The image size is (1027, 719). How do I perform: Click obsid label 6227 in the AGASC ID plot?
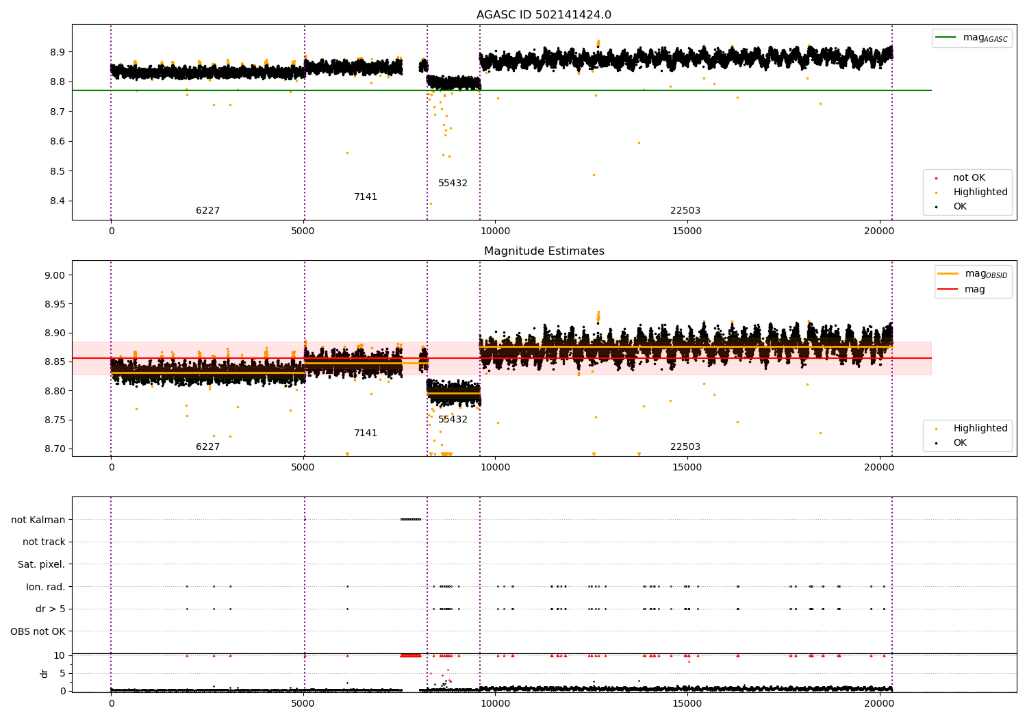pyautogui.click(x=208, y=211)
